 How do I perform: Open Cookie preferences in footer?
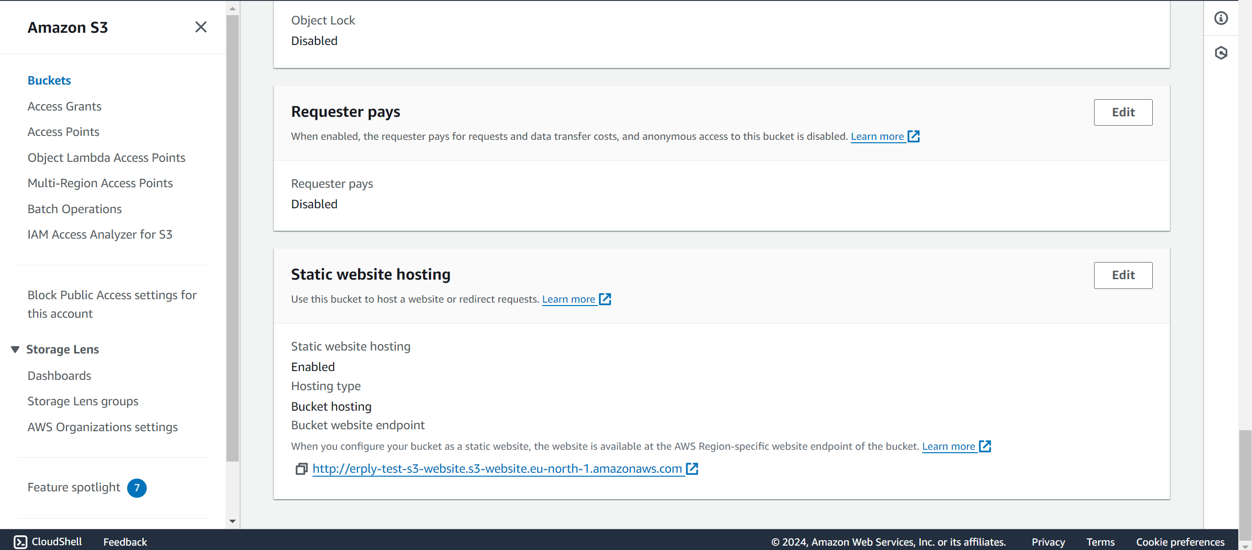[x=1180, y=542]
